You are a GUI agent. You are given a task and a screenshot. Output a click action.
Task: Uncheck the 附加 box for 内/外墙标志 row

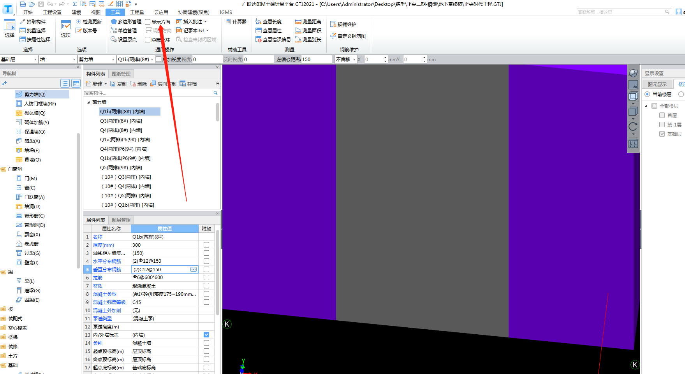tap(206, 335)
